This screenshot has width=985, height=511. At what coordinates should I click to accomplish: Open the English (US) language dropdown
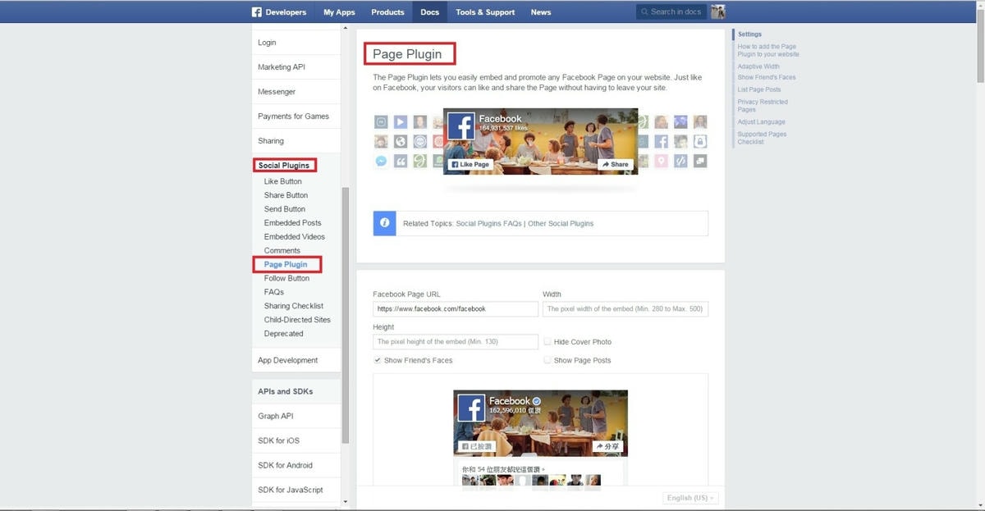click(x=690, y=498)
